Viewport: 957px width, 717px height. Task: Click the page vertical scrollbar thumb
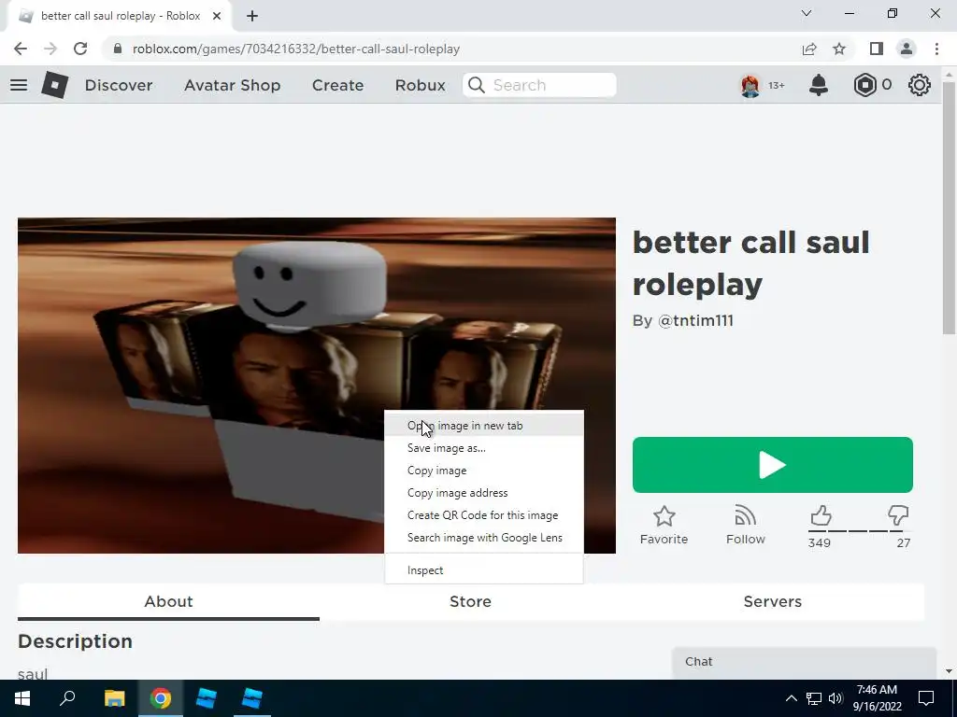949,207
